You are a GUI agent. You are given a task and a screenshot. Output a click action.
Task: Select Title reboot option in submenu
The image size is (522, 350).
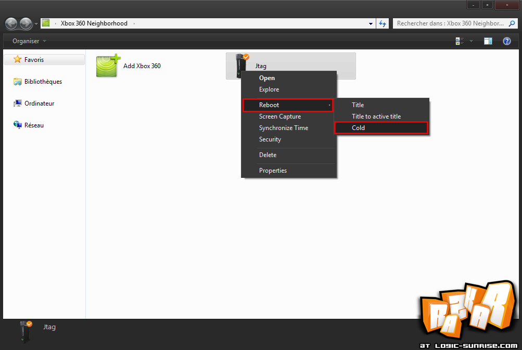(381, 105)
